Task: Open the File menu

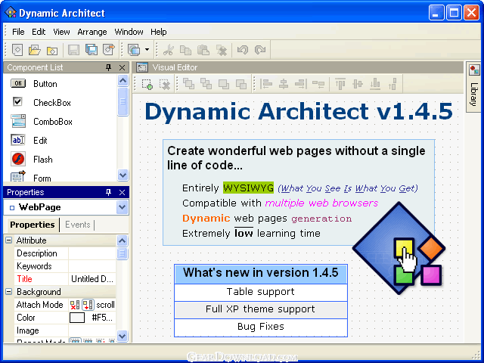Action: point(18,32)
